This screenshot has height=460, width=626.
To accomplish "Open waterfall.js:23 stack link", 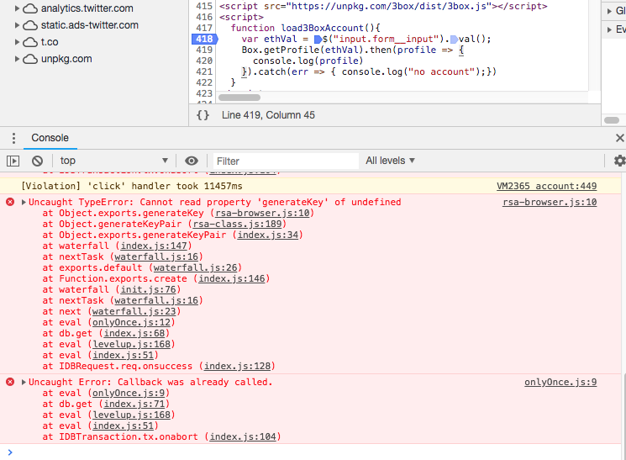I will tap(134, 311).
